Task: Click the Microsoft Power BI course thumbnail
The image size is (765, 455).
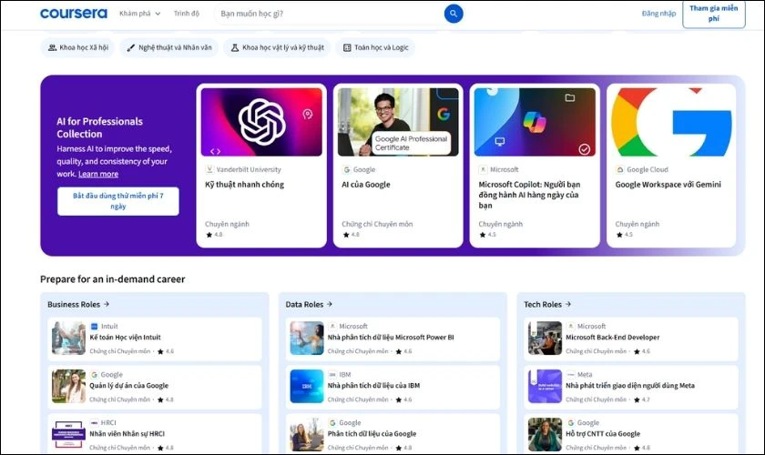Action: click(307, 338)
